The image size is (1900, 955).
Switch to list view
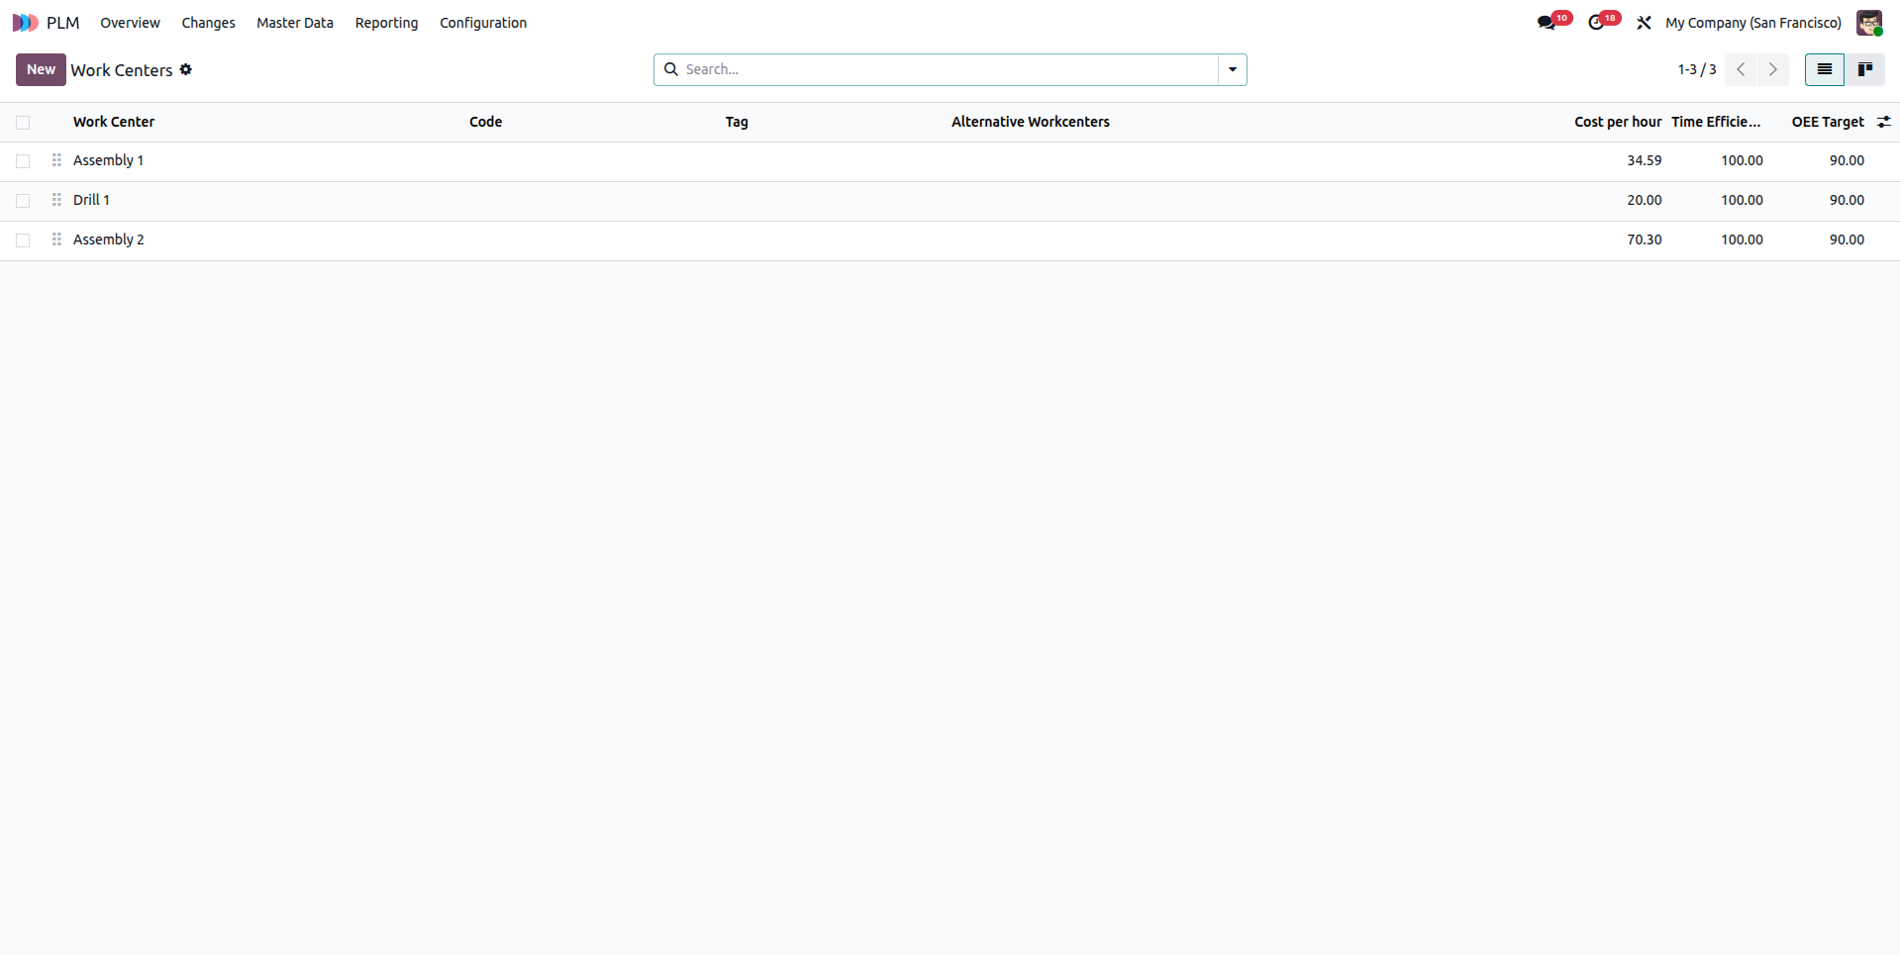pos(1824,69)
